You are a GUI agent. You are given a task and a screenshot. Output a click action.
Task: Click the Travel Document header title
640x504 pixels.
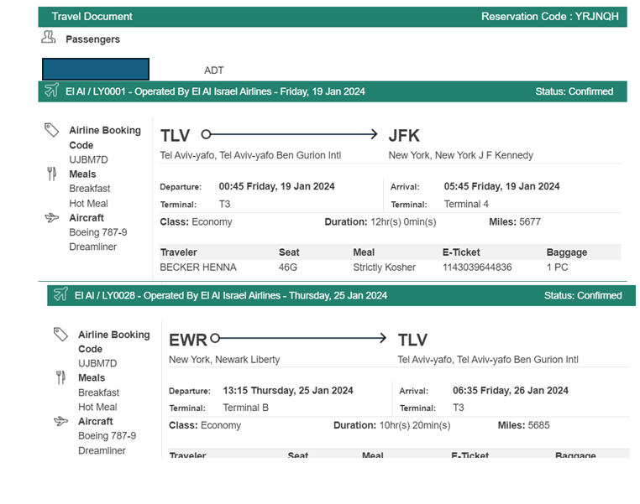92,16
